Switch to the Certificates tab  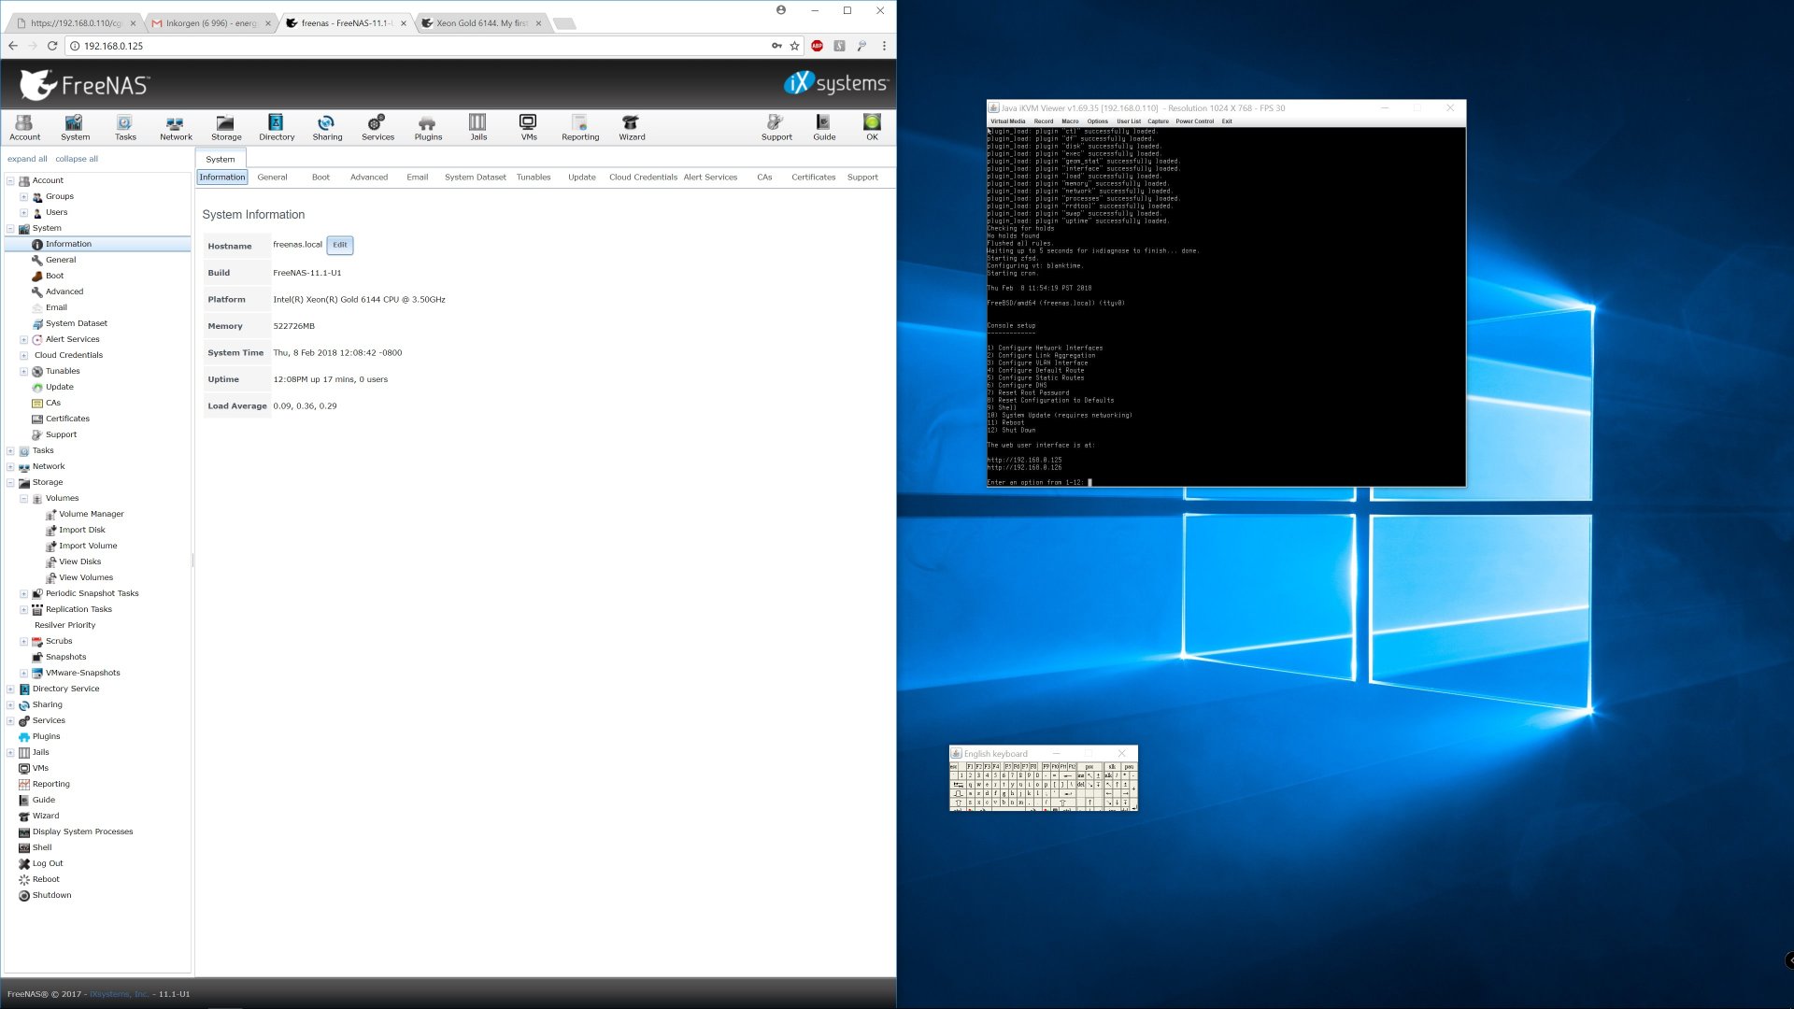point(814,178)
